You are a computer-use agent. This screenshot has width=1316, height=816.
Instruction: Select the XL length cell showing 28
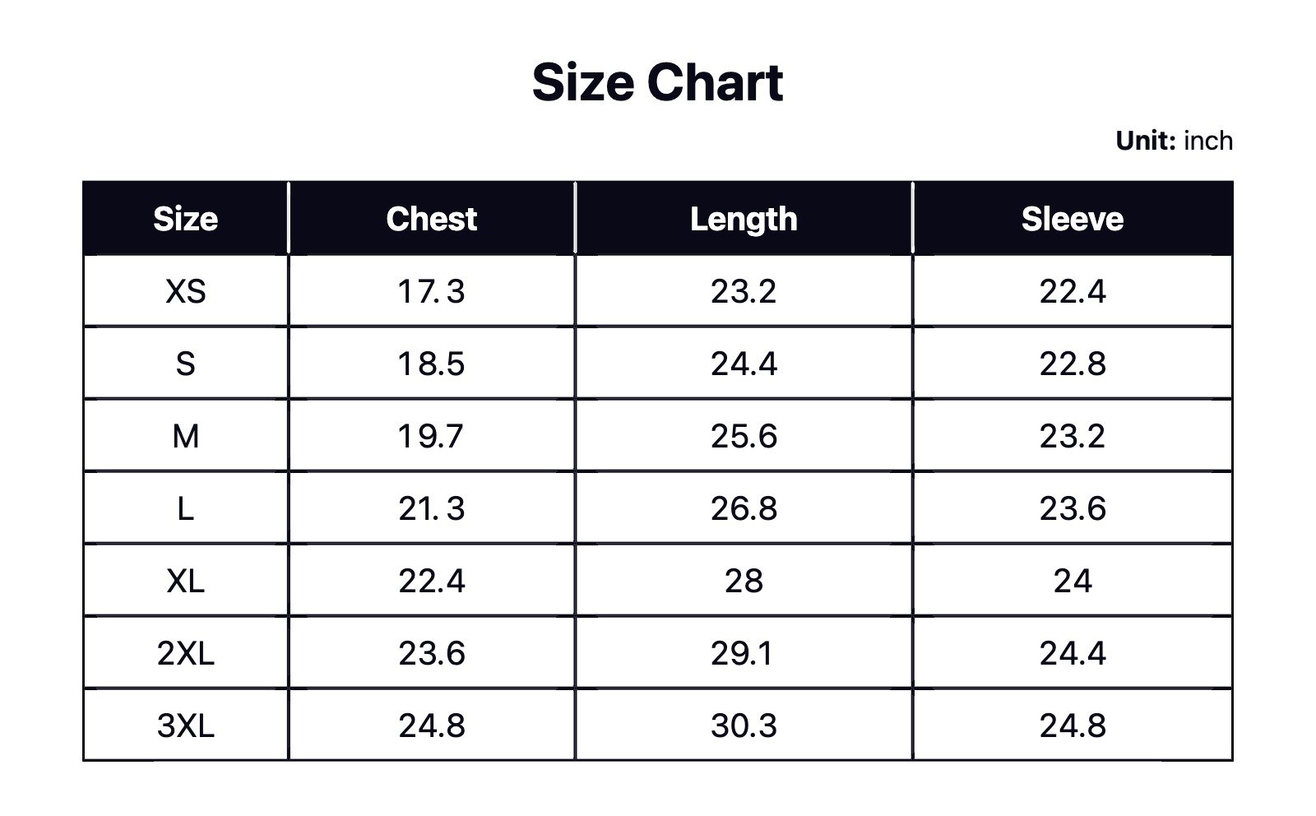744,581
